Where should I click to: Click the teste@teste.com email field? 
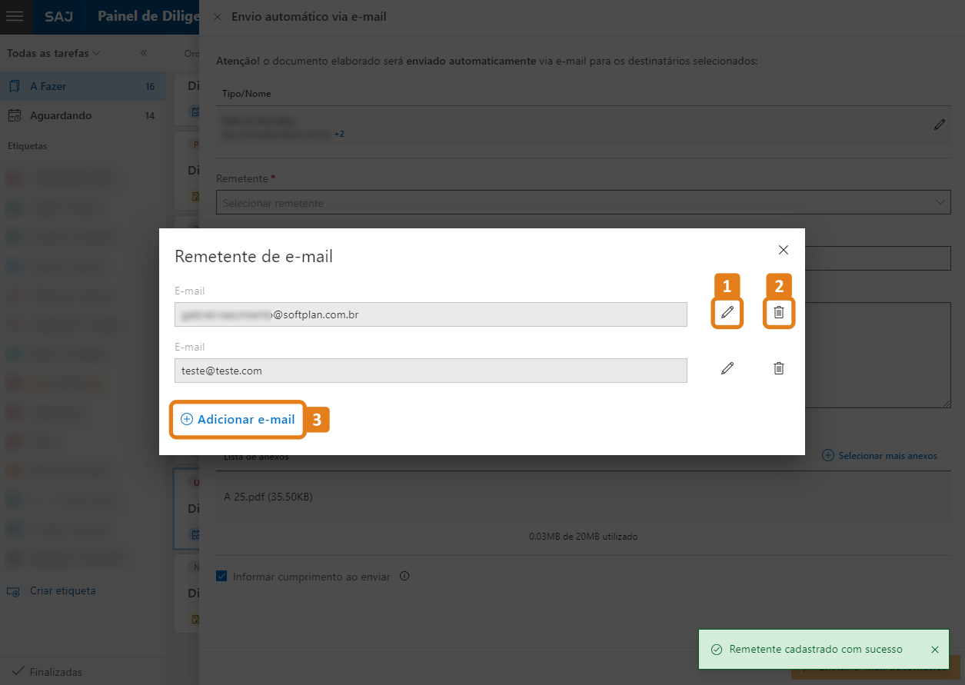431,371
